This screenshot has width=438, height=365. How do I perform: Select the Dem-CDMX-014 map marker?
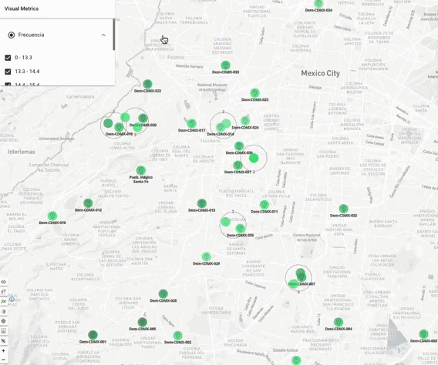[x=221, y=127]
